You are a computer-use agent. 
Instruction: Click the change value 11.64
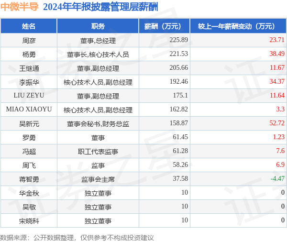[x=277, y=95]
